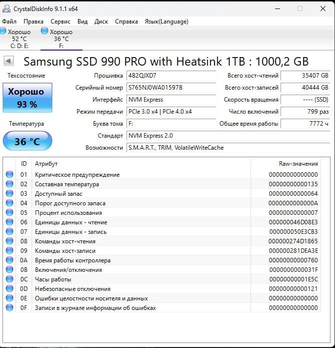Click the CrystalDiskInfo app icon in title bar

pyautogui.click(x=6, y=9)
